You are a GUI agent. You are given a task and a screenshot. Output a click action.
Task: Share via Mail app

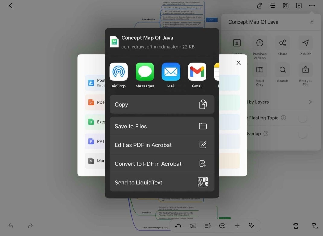171,75
